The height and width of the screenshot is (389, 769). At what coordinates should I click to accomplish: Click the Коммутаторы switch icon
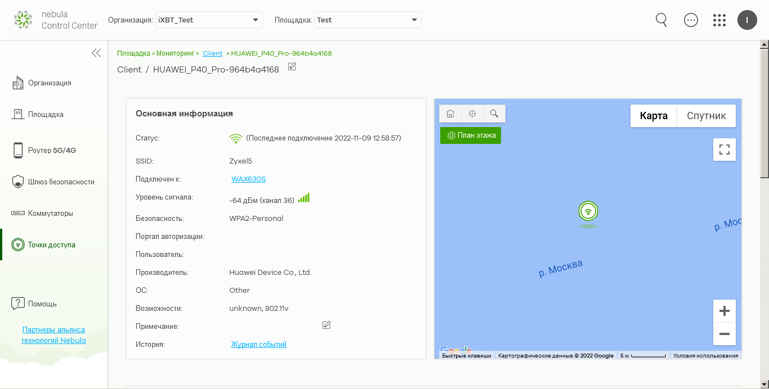[x=18, y=213]
